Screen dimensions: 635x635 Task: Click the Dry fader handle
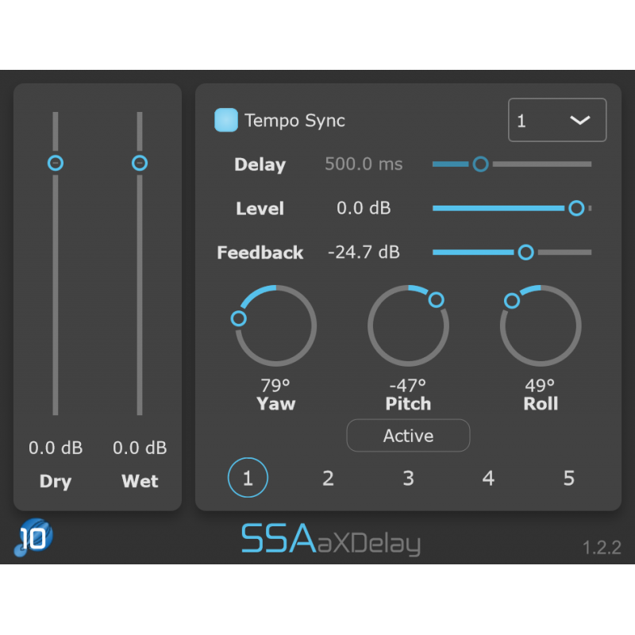56,163
